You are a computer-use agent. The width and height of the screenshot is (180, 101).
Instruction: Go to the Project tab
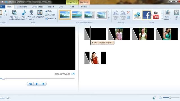click(51, 7)
